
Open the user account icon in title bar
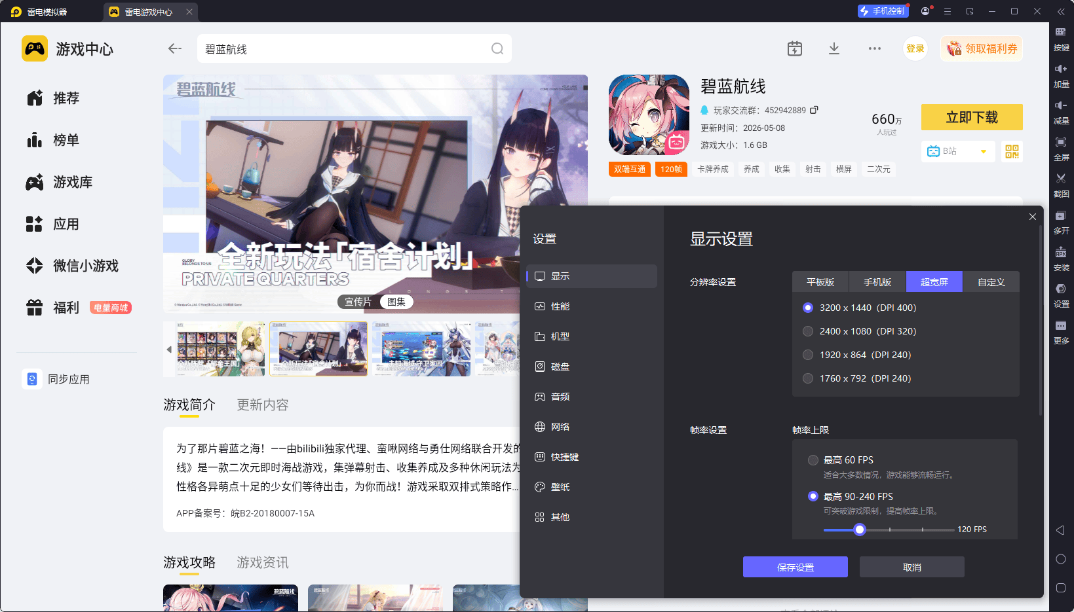click(926, 11)
